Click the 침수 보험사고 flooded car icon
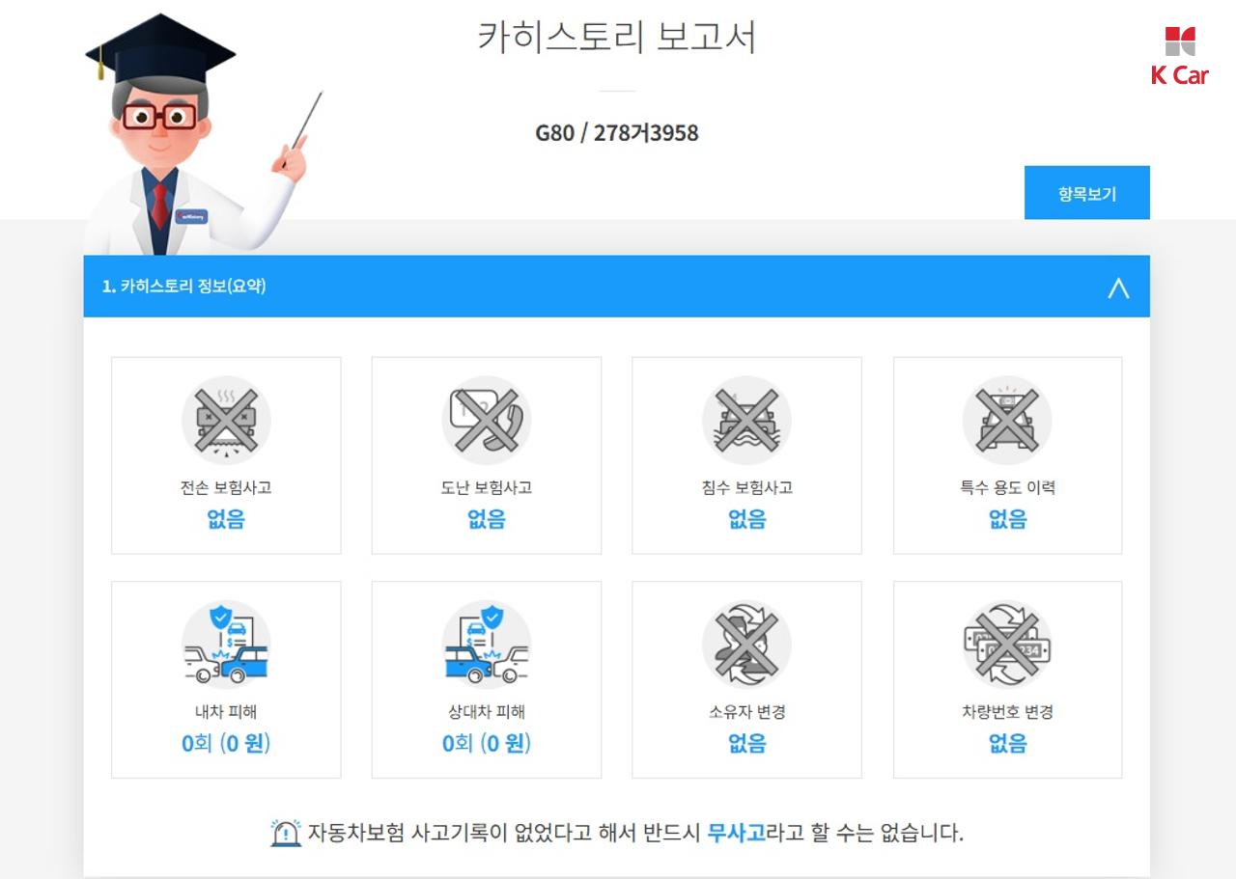Viewport: 1236px width, 879px height. (x=746, y=421)
